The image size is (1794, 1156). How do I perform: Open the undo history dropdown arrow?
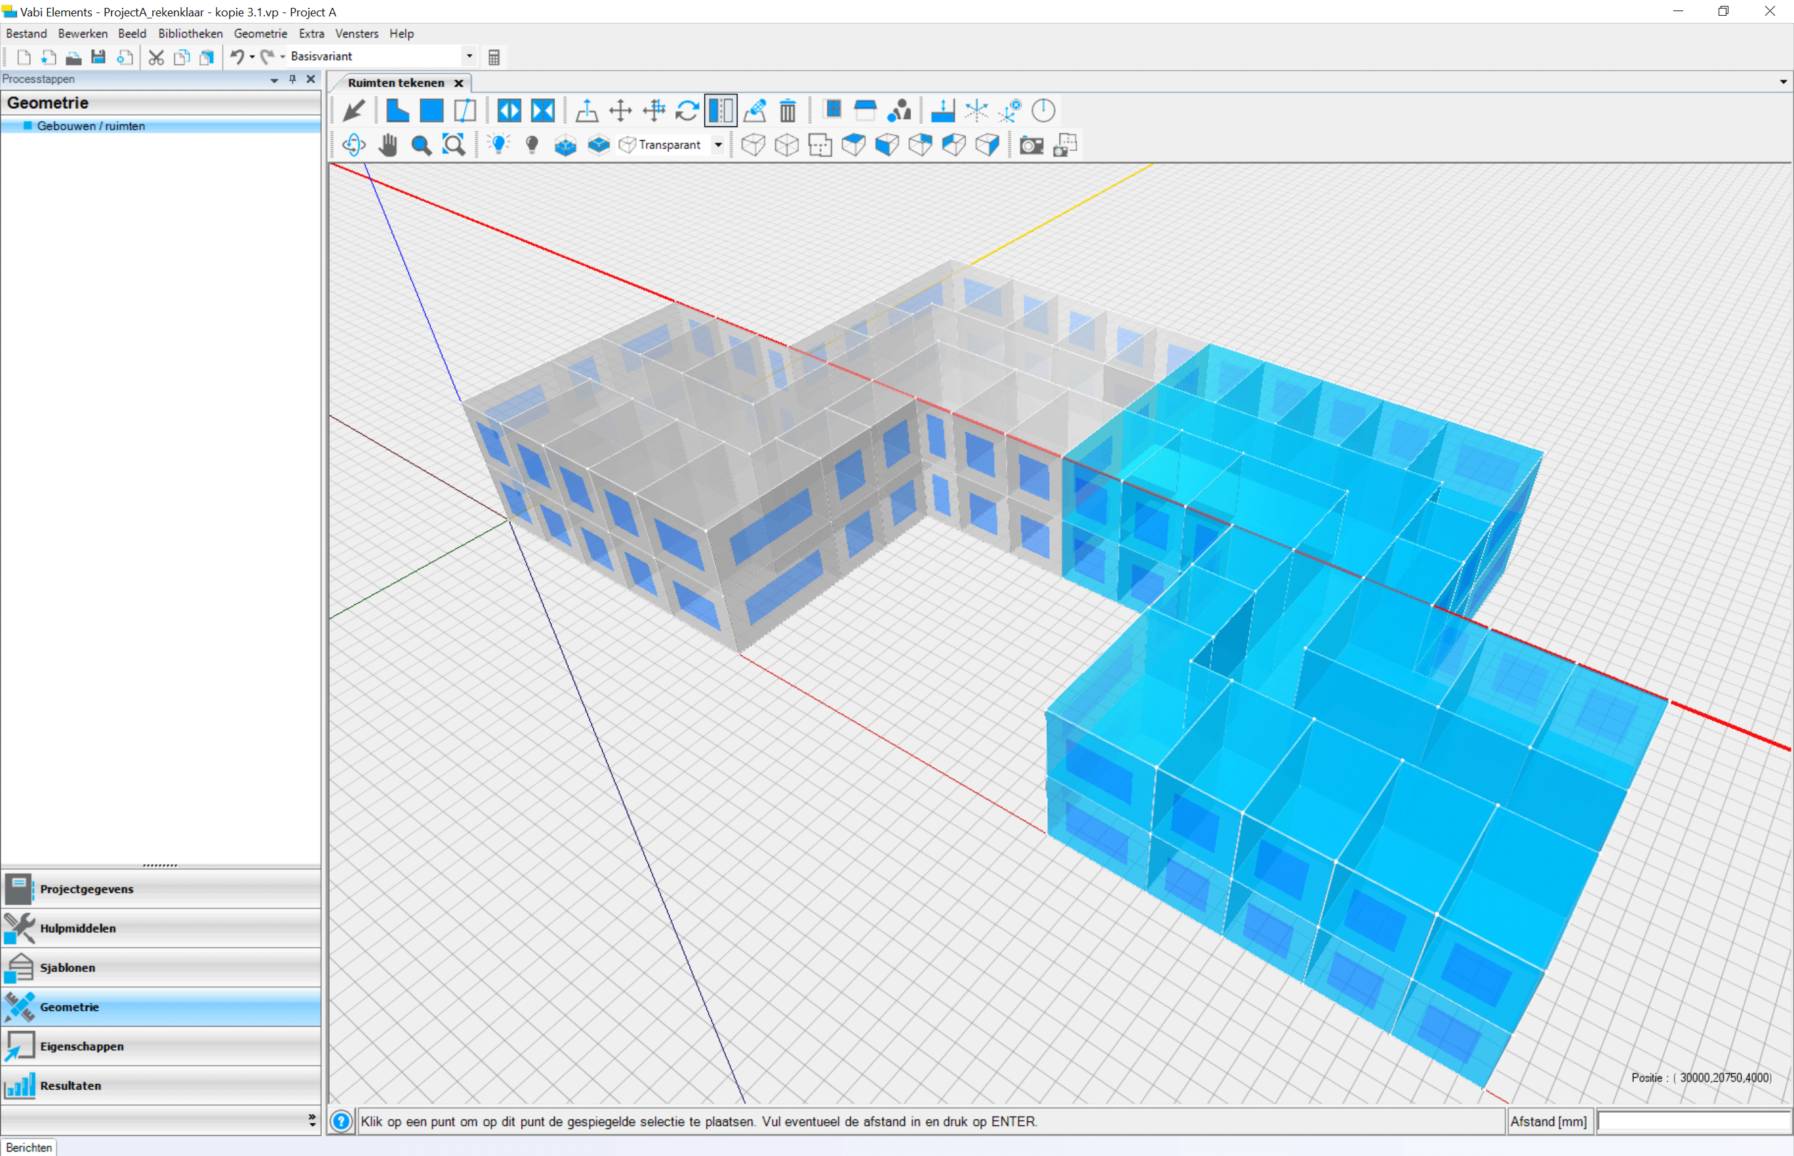252,57
